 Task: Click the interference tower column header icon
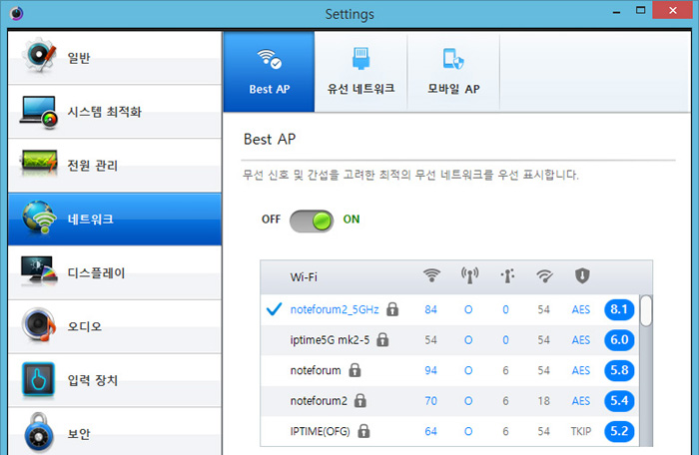[x=507, y=275]
